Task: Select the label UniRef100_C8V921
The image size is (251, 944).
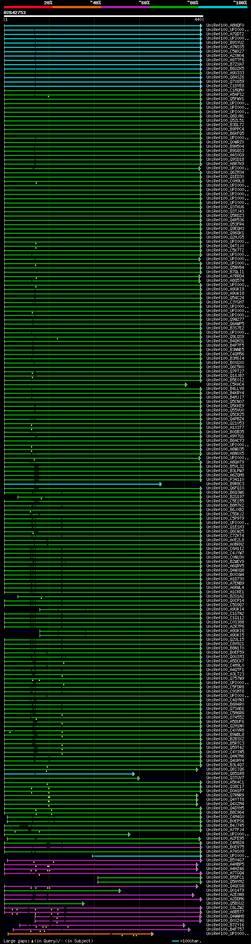Action: [225, 644]
